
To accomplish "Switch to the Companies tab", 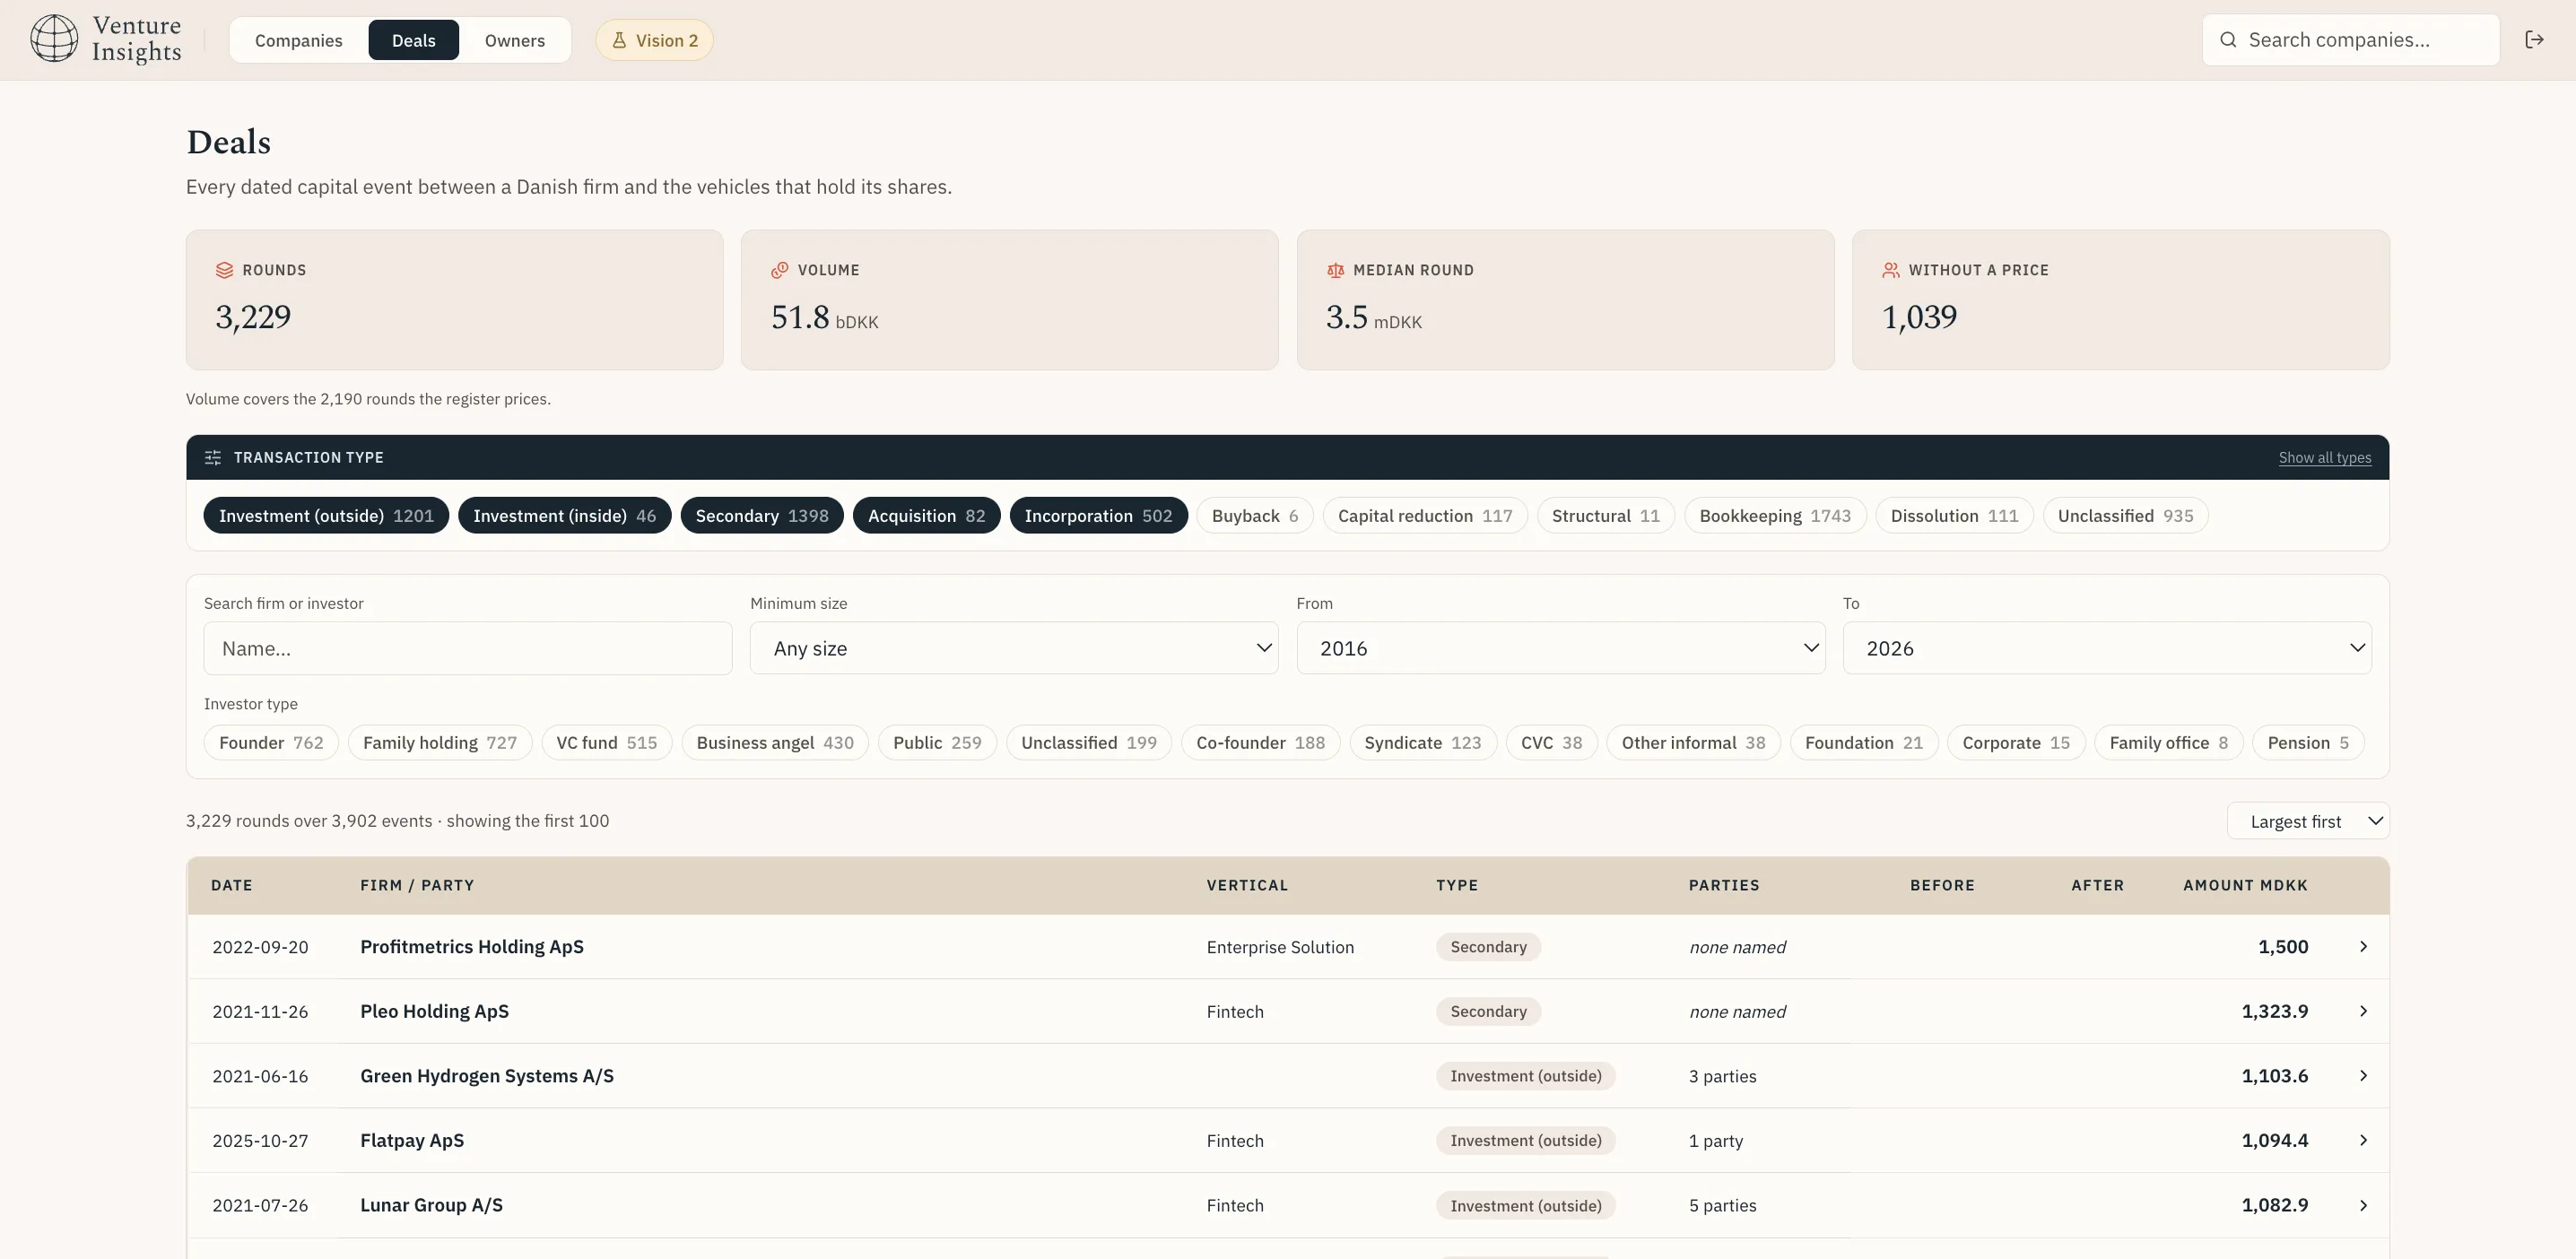I will pyautogui.click(x=298, y=40).
